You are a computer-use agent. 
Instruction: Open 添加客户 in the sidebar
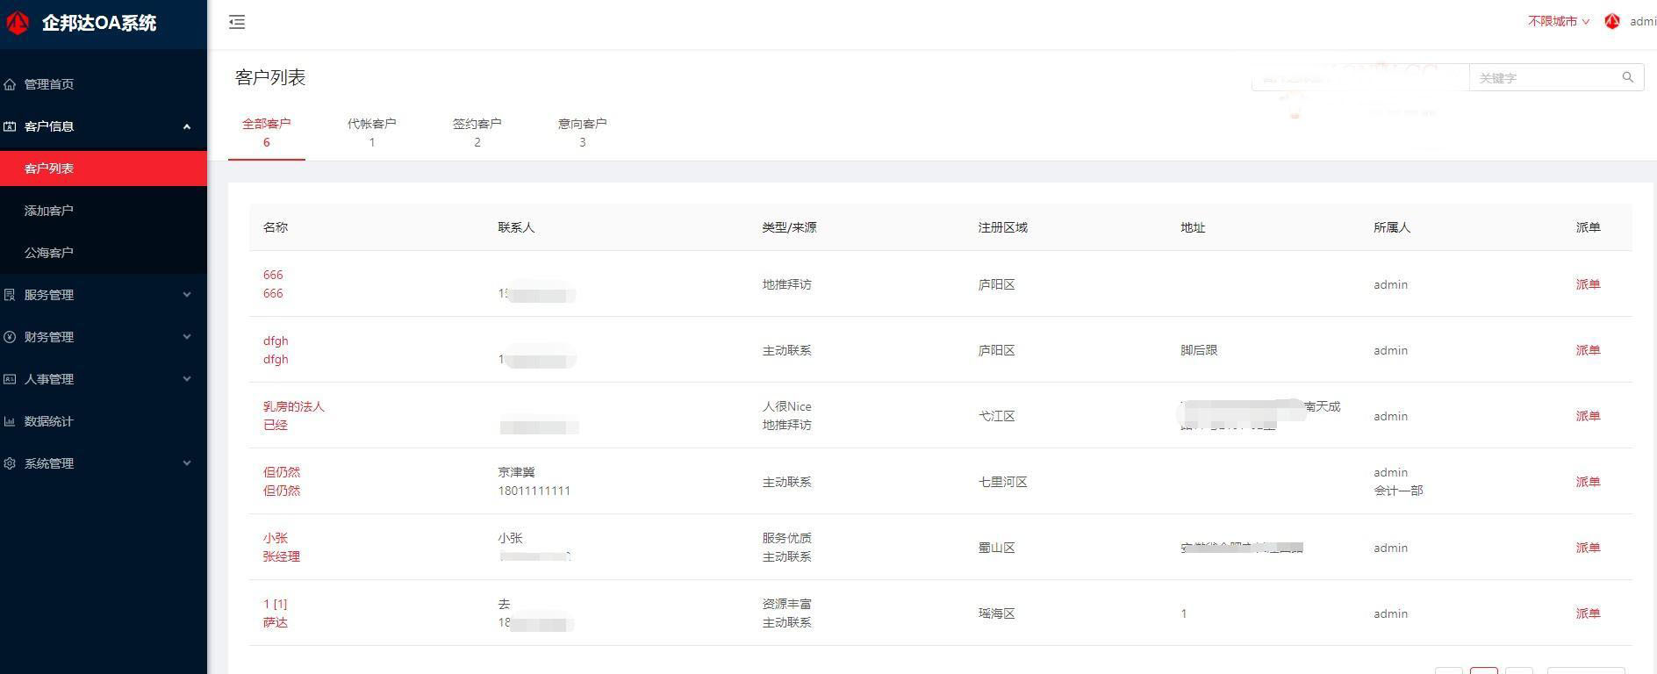pyautogui.click(x=49, y=211)
